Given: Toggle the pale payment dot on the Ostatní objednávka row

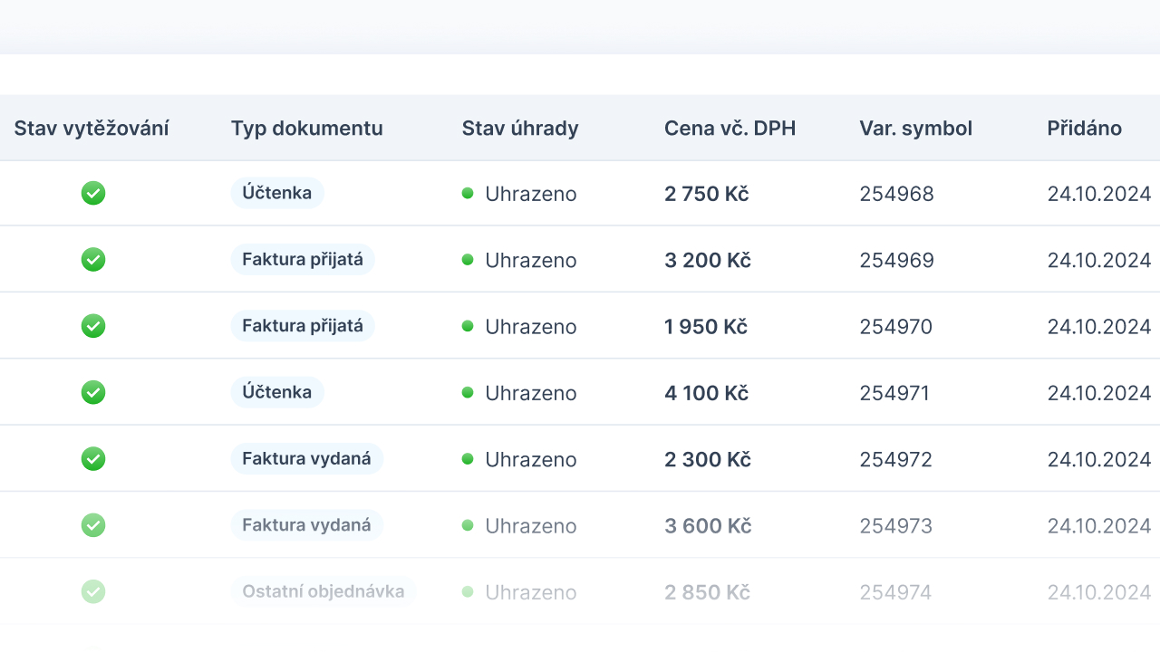Looking at the screenshot, I should pos(468,591).
